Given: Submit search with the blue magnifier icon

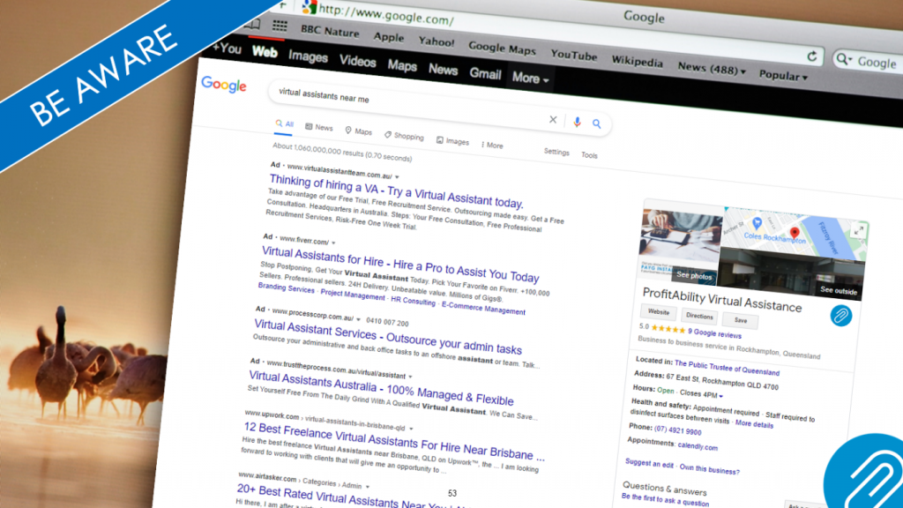Looking at the screenshot, I should (597, 123).
